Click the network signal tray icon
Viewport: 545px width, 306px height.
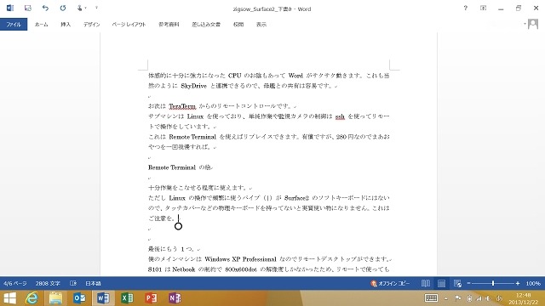click(479, 298)
